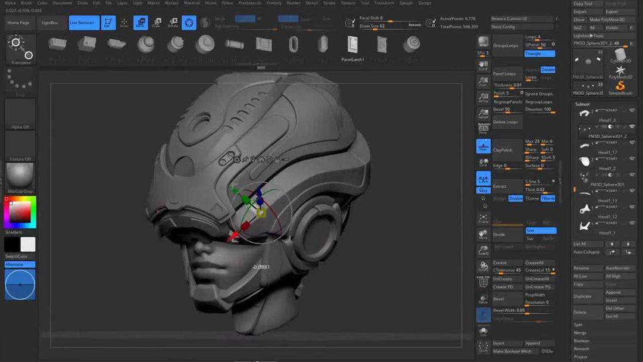Expand the Split section
This screenshot has width=643, height=362.
(578, 324)
